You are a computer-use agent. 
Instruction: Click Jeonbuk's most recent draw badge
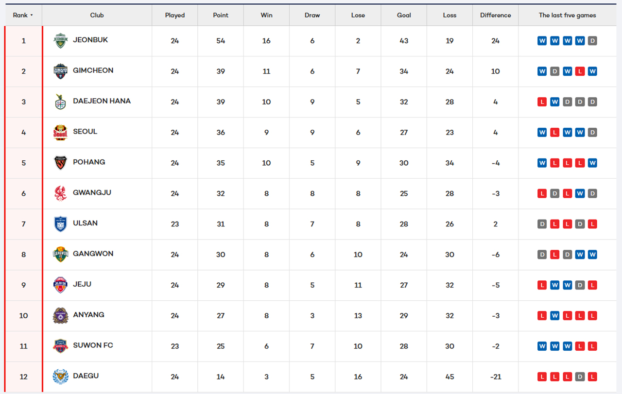click(x=592, y=41)
